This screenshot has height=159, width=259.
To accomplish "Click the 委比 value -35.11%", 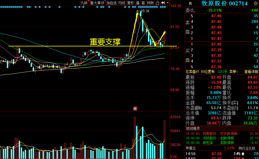I will [x=214, y=10].
